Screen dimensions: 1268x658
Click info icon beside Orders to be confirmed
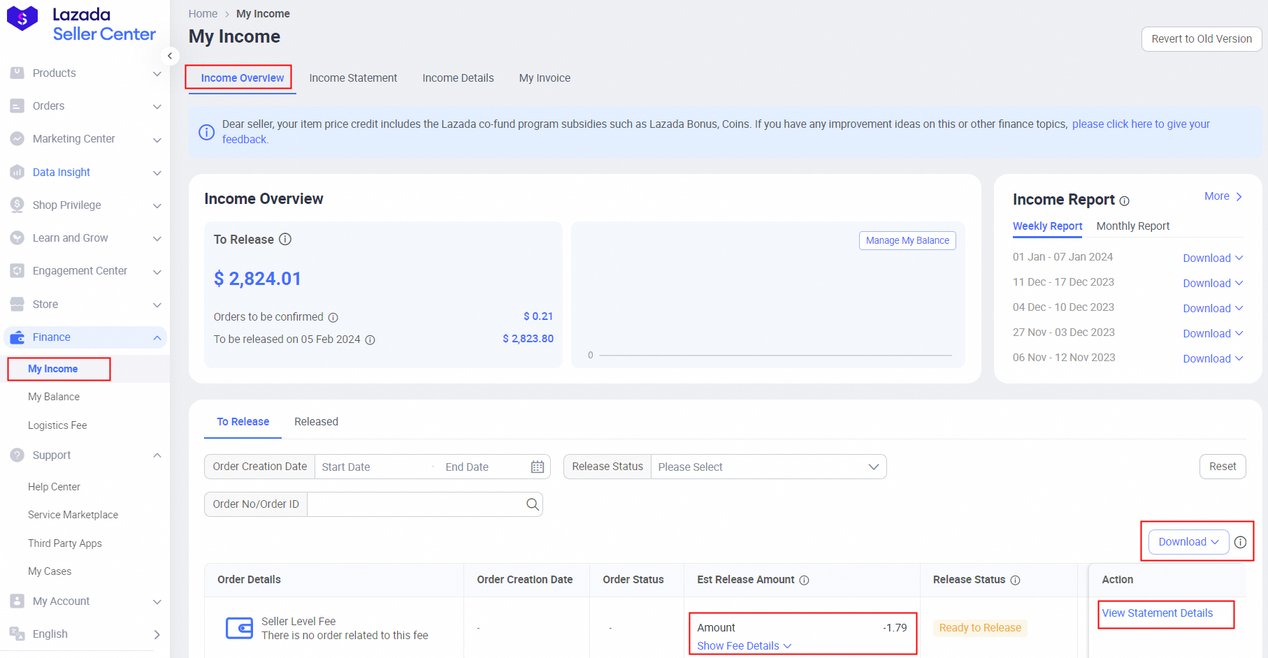coord(333,317)
